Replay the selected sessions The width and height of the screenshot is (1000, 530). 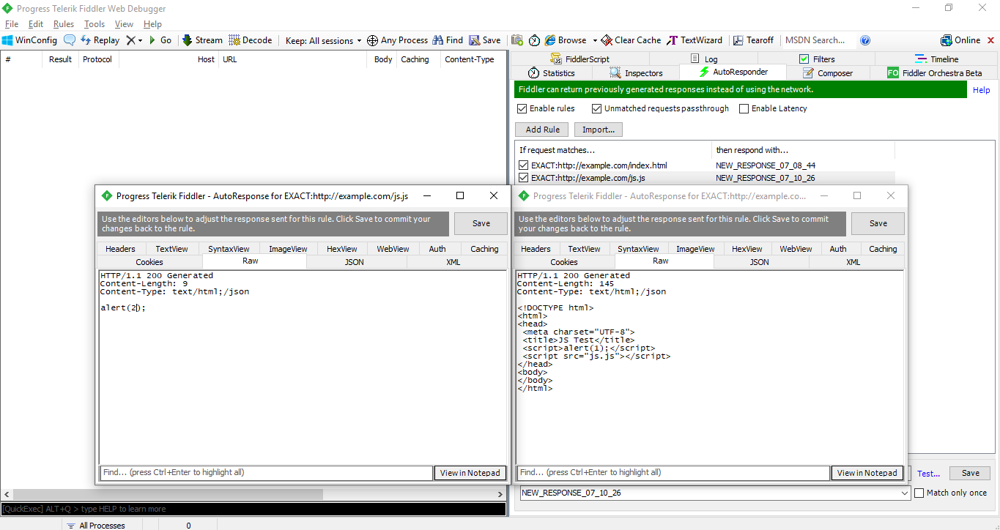point(100,40)
